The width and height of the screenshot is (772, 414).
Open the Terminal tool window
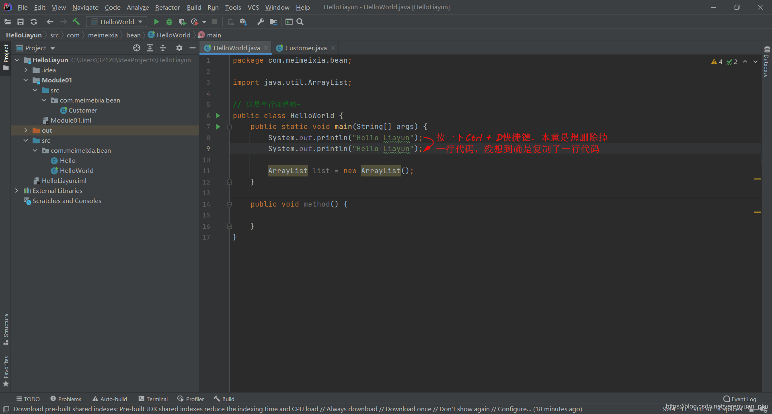click(153, 399)
